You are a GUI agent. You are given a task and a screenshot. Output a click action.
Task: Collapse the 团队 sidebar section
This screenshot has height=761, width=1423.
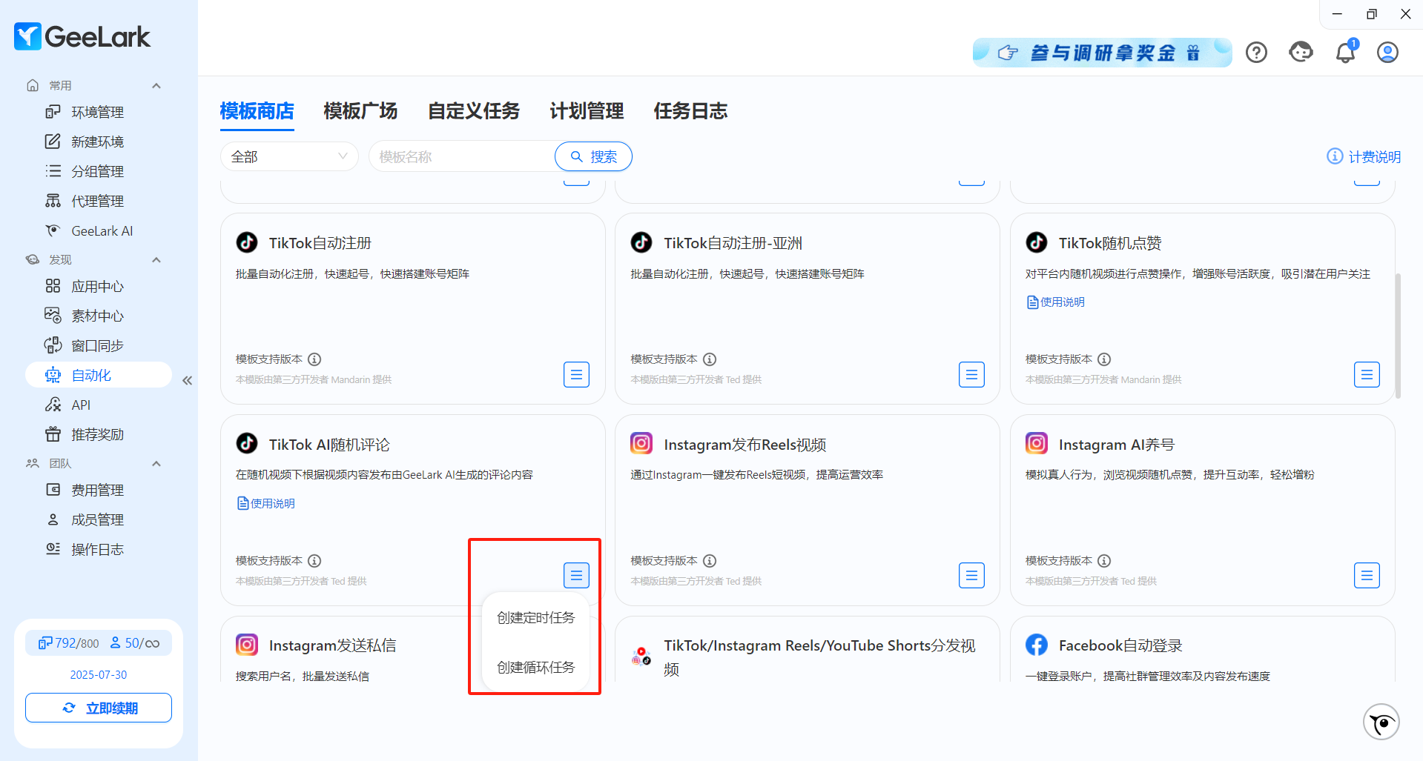coord(156,464)
